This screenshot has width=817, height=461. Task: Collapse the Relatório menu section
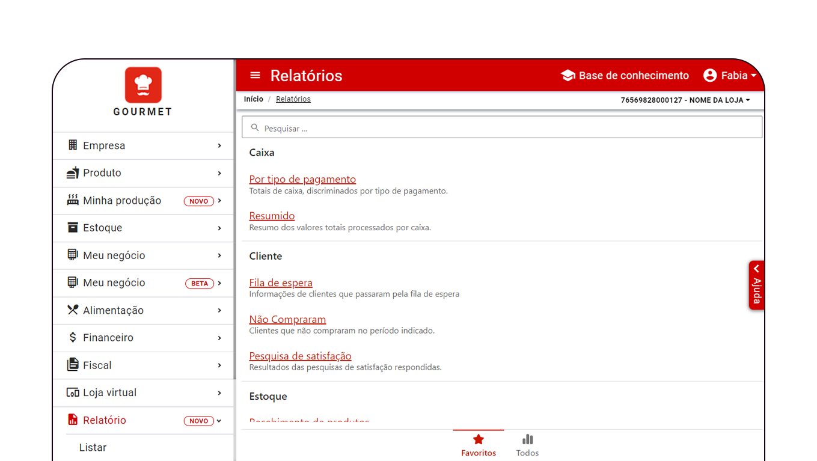click(x=219, y=421)
